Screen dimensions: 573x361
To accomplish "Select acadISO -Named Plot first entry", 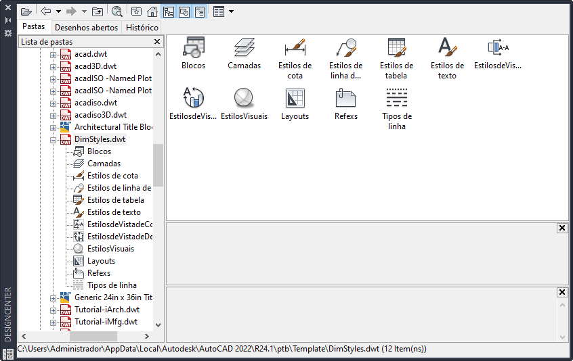I will pos(112,78).
